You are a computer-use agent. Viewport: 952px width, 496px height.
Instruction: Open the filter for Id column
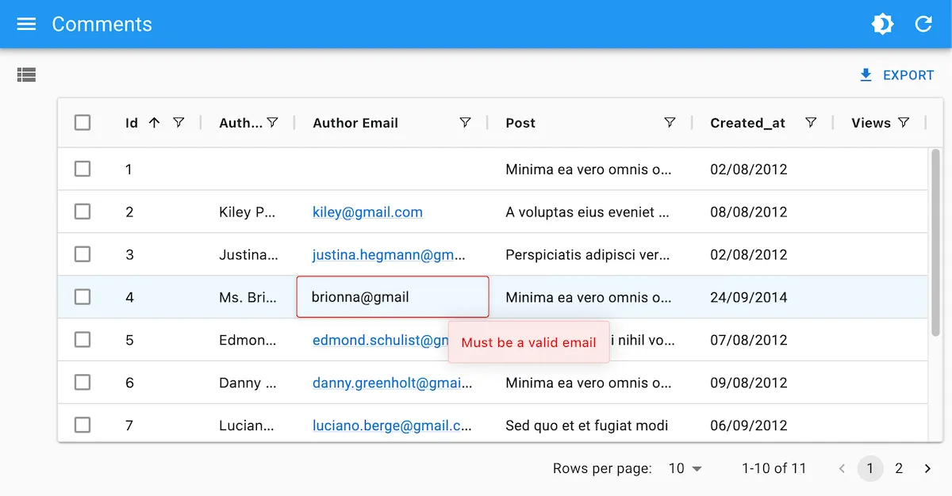178,123
